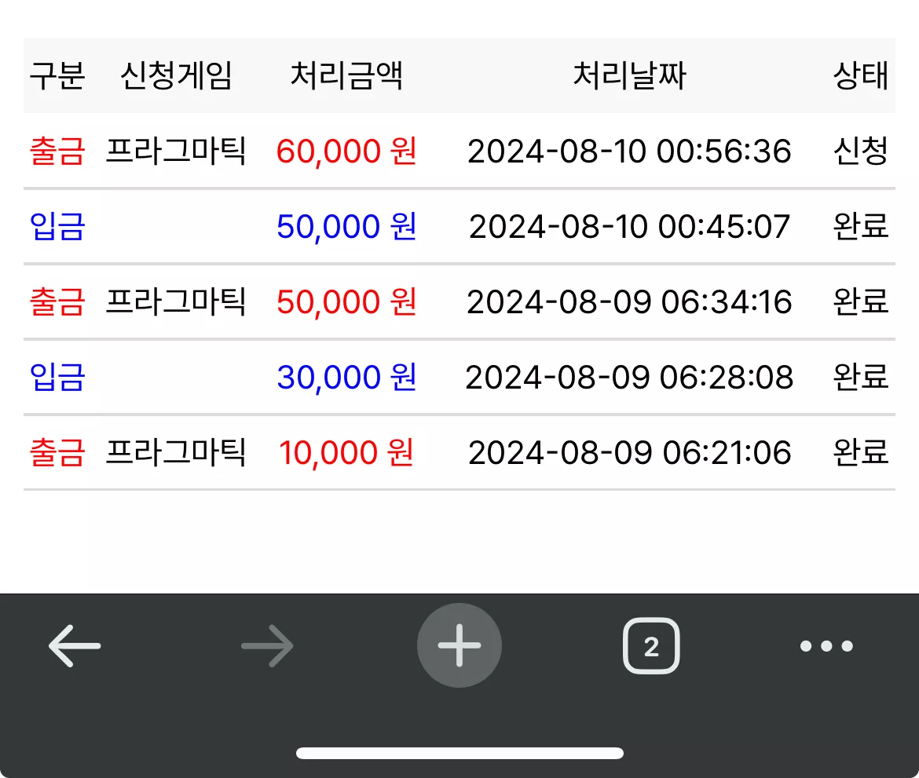
Task: Open the three-dot browser menu
Action: 826,645
